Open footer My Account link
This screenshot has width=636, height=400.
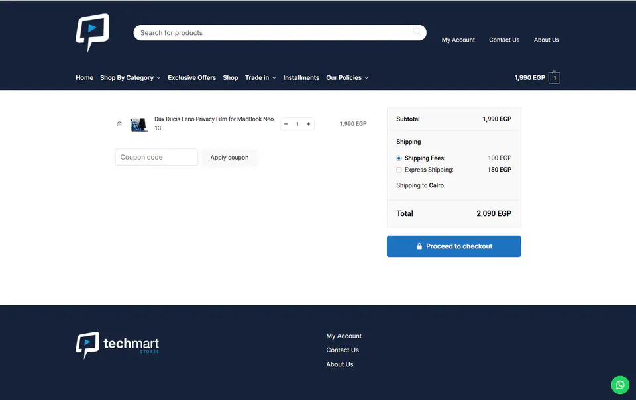(344, 336)
